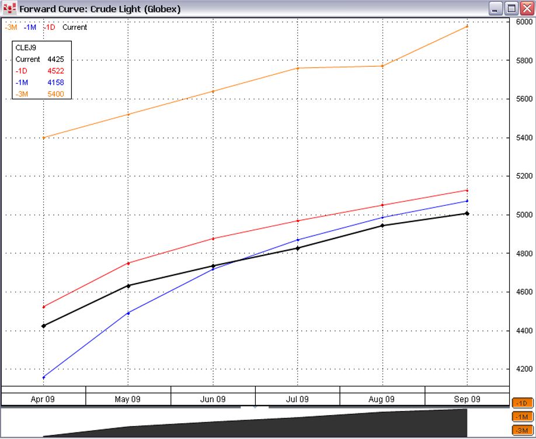Click the -3M value 5400
536x439 pixels.
click(x=55, y=94)
